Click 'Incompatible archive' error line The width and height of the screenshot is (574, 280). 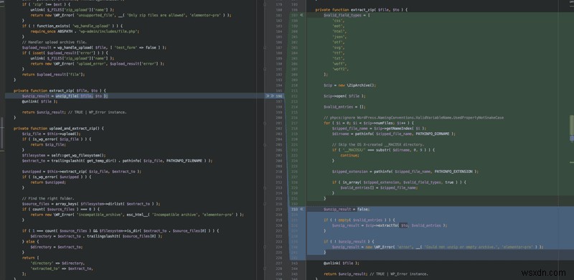(x=137, y=215)
